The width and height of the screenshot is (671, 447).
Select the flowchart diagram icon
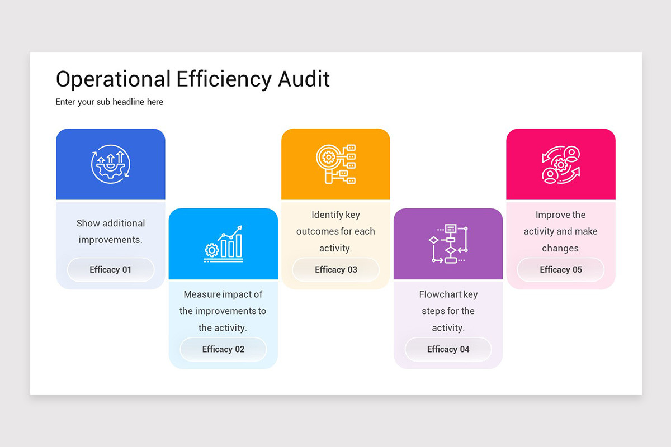(x=448, y=244)
